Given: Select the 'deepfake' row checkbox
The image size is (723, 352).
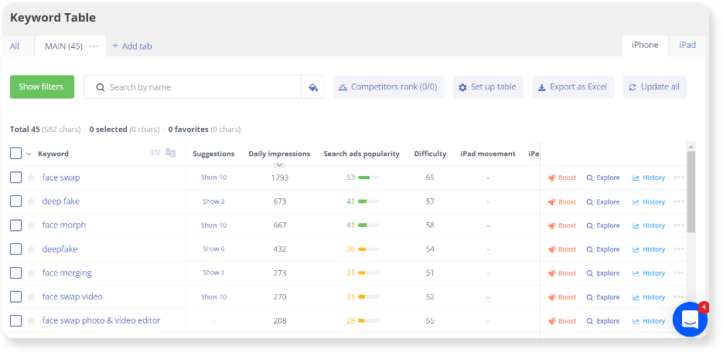Looking at the screenshot, I should point(15,249).
